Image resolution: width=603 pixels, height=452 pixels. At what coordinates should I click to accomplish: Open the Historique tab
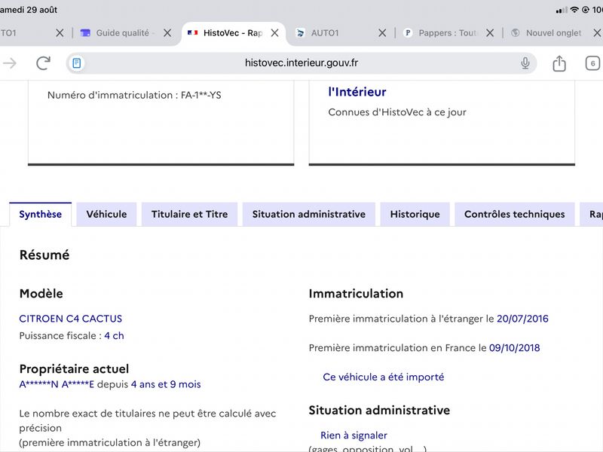415,214
